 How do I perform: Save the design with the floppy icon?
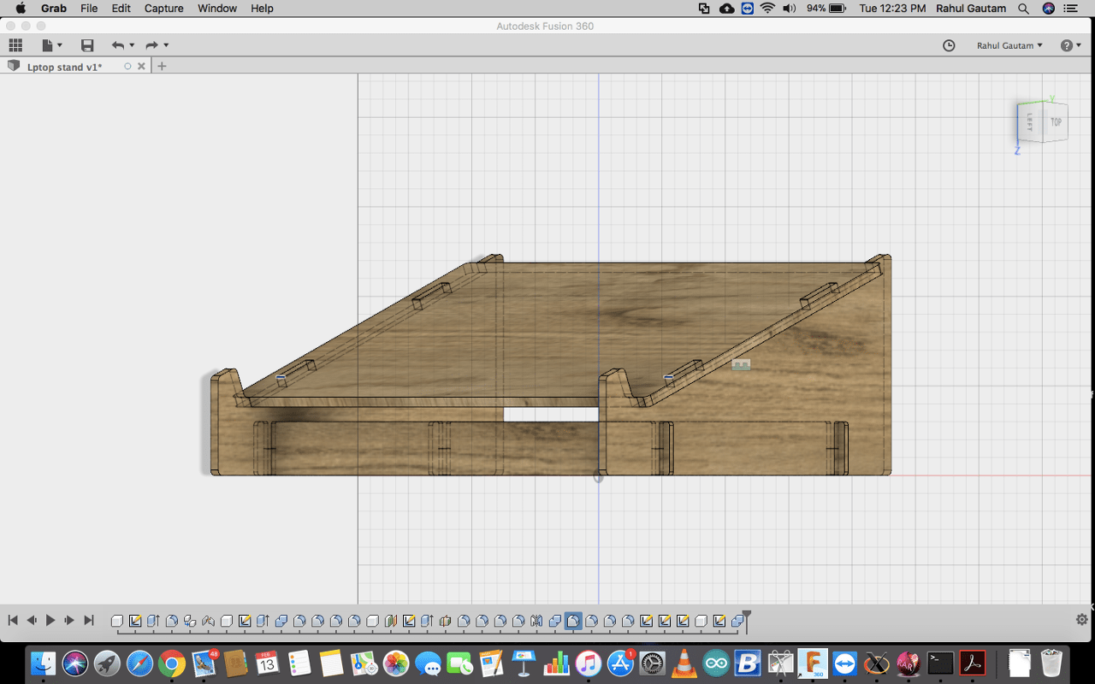[x=87, y=45]
